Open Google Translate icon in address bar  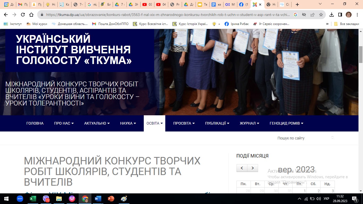(295, 15)
